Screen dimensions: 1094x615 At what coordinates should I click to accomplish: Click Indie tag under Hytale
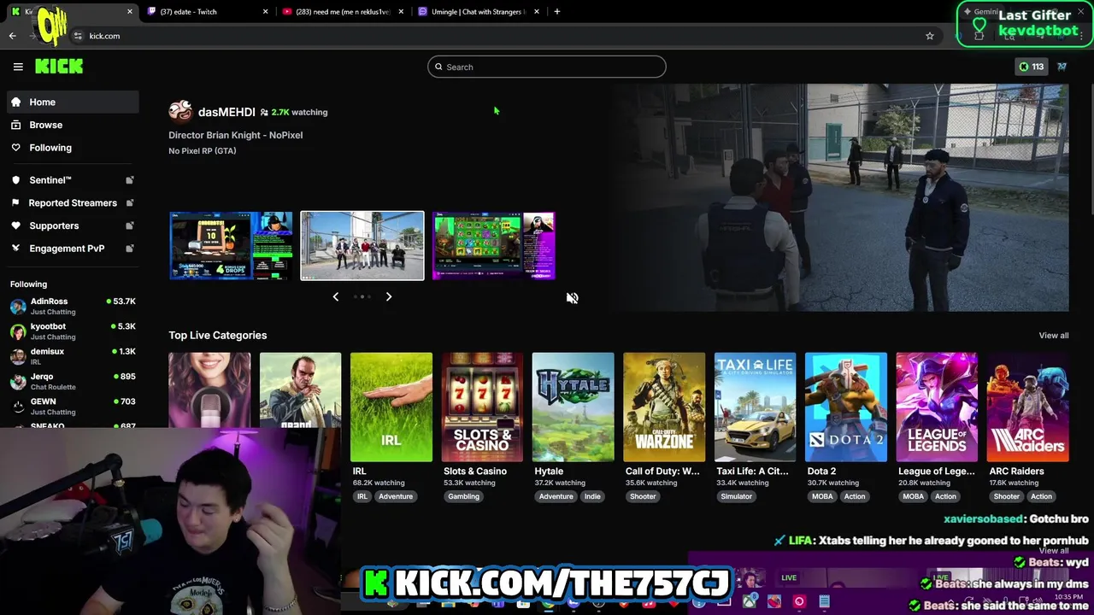[x=592, y=496]
